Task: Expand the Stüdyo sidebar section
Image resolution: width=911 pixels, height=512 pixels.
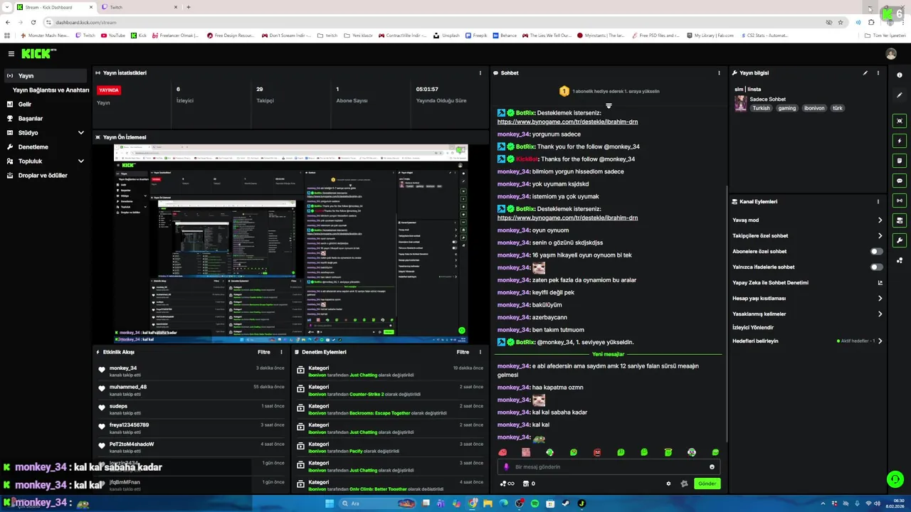Action: (80, 132)
